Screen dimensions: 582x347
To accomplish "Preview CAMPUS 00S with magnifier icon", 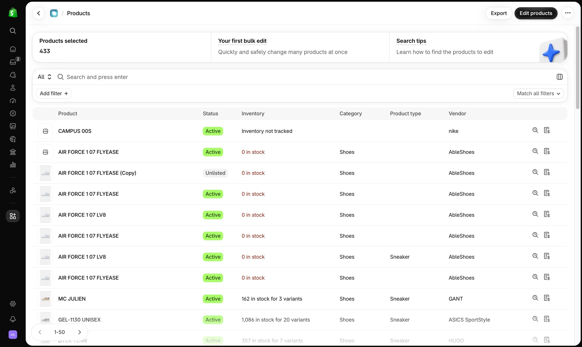I will (535, 130).
